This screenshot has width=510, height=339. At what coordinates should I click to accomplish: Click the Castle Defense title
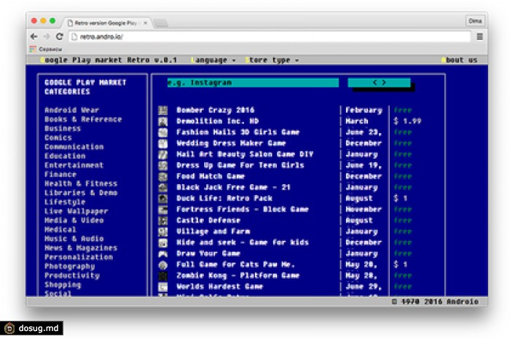(208, 220)
